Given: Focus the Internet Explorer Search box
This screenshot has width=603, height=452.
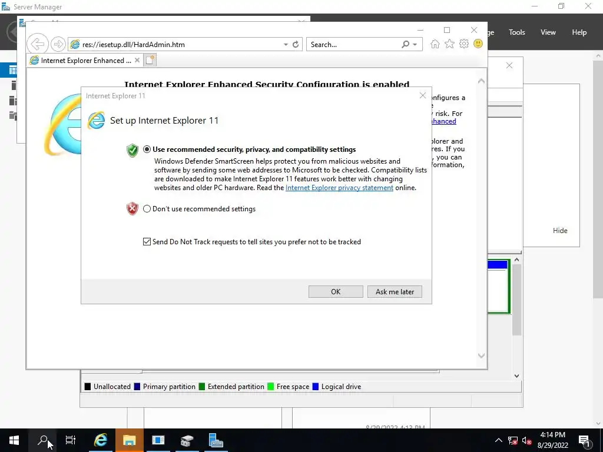Looking at the screenshot, I should point(354,45).
